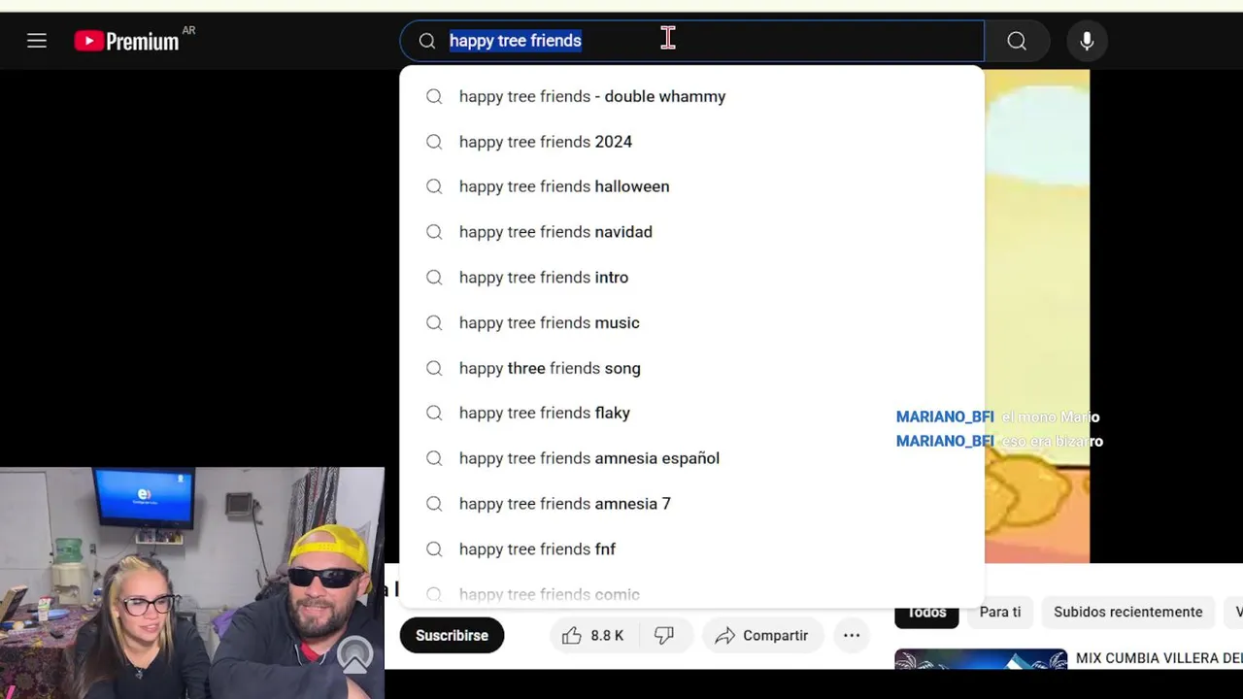
Task: Open the Compartir share dialog
Action: click(762, 635)
